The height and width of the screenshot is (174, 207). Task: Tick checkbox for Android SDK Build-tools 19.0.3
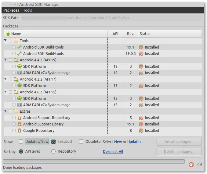tap(14, 54)
